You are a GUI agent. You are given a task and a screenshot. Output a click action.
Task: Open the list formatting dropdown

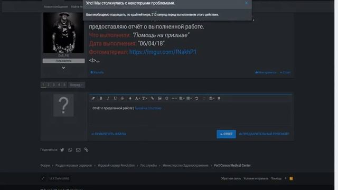pos(189,98)
